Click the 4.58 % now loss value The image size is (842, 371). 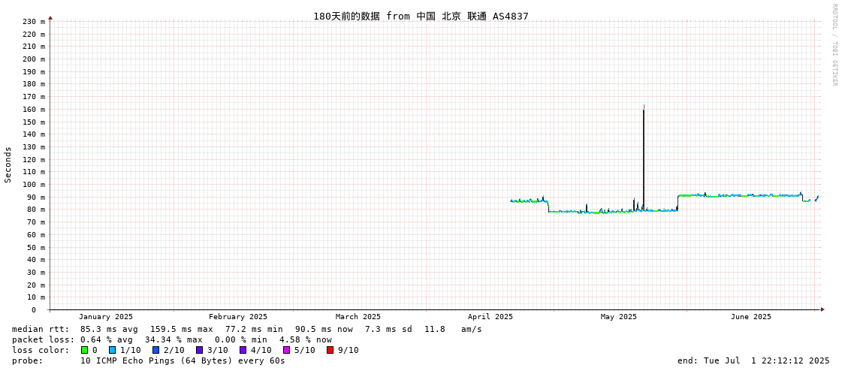tap(305, 339)
